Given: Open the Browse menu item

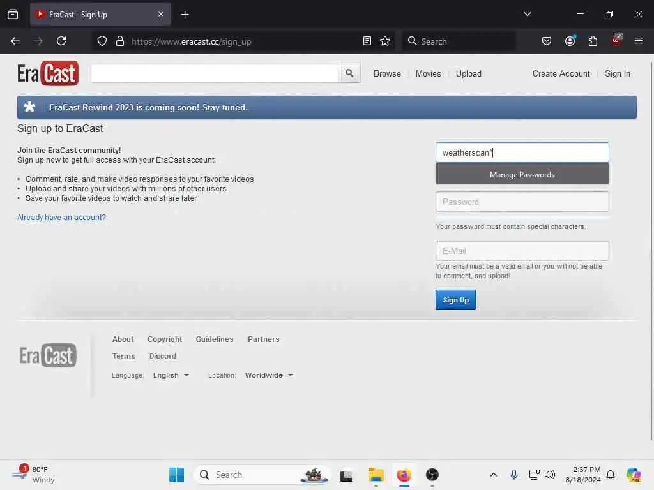Looking at the screenshot, I should click(x=387, y=74).
